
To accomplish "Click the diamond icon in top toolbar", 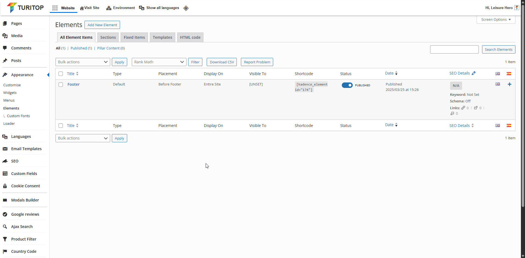I will (186, 8).
